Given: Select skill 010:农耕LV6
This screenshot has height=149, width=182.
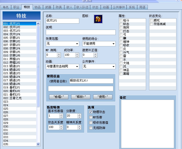Looking at the screenshot, I should pyautogui.click(x=19, y=55).
